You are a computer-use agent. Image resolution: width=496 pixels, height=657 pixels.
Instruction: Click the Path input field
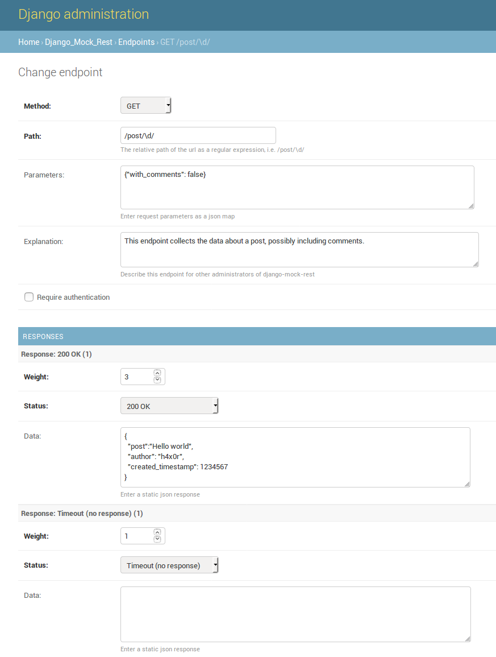tap(198, 135)
